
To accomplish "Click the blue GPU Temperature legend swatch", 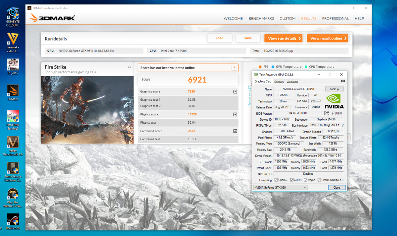I will pos(273,67).
